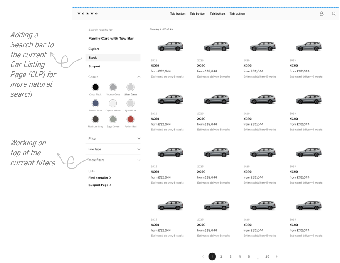
Task: Click page 1 in pagination
Action: click(212, 256)
